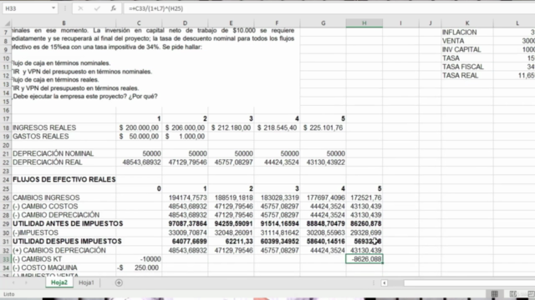Image resolution: width=535 pixels, height=300 pixels.
Task: Click the VENTA label in column K
Action: pos(453,41)
